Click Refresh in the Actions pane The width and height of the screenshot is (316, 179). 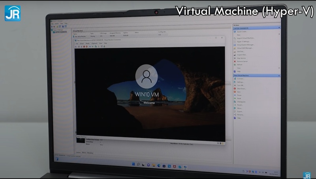coord(240,65)
